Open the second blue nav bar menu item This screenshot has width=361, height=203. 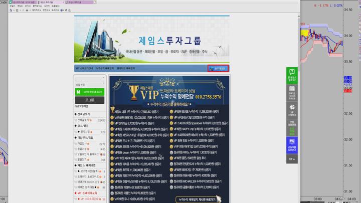pos(105,68)
